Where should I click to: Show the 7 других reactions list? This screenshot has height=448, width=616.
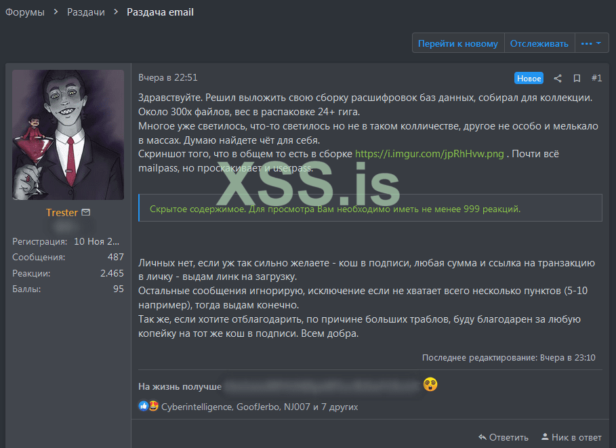pos(340,407)
